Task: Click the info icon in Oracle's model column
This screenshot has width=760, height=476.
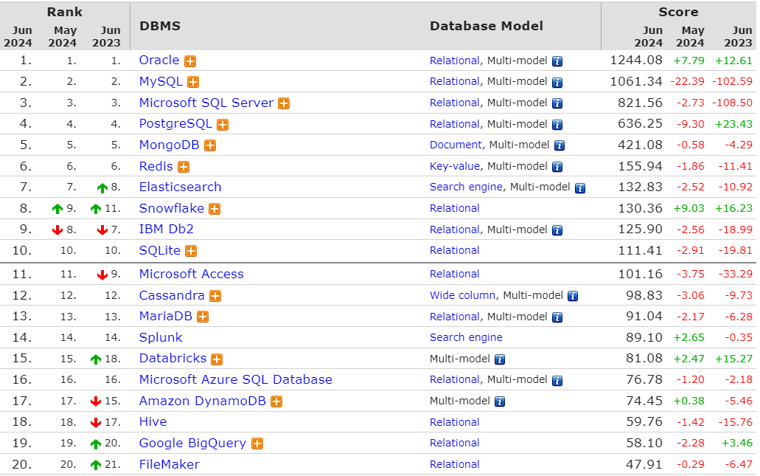Action: 557,61
